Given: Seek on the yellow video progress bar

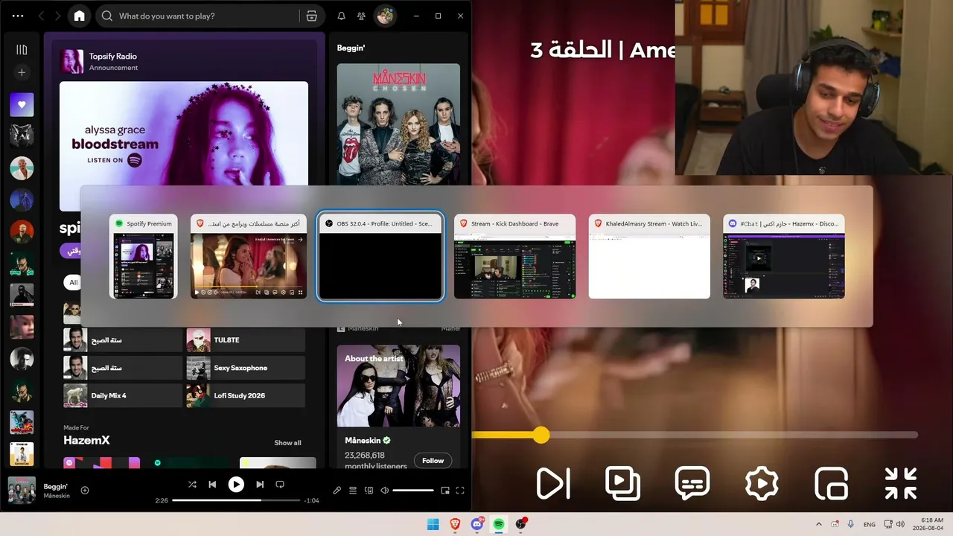Looking at the screenshot, I should (x=695, y=435).
